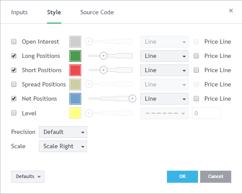Enable Price Line for Net Positions
Image resolution: width=242 pixels, height=194 pixels.
(196, 99)
